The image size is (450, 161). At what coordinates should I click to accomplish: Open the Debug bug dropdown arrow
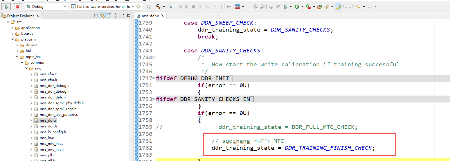(291, 7)
